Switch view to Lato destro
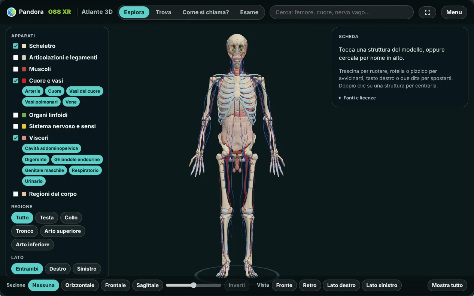Viewport: 474px width, 296px height. 341,285
